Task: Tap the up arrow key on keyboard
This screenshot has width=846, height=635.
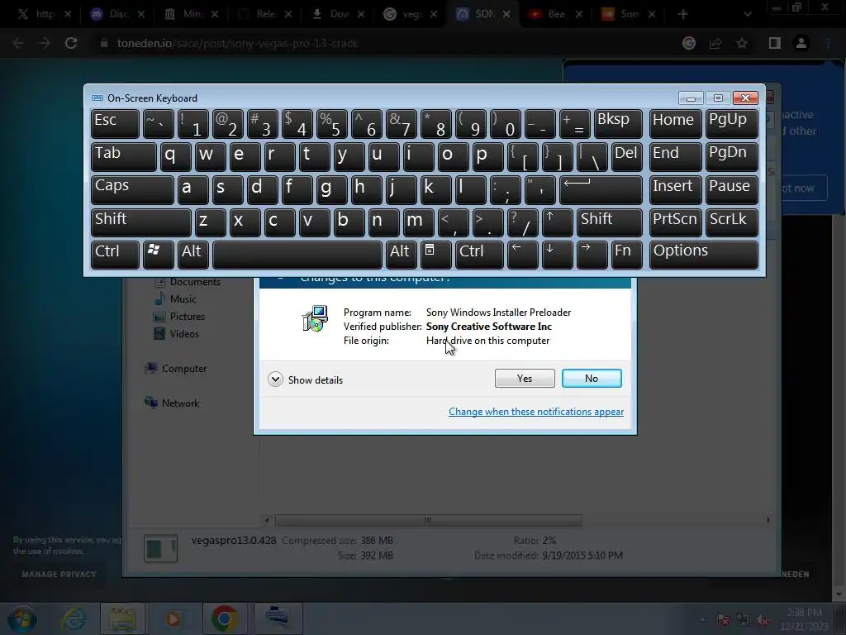Action: 558,222
